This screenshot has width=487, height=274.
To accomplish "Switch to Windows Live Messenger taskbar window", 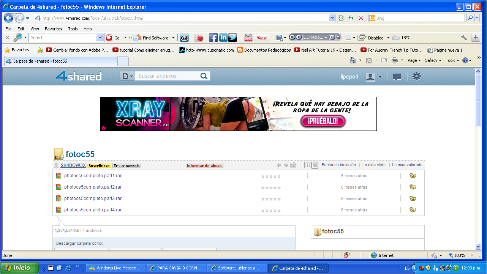I will 116,268.
